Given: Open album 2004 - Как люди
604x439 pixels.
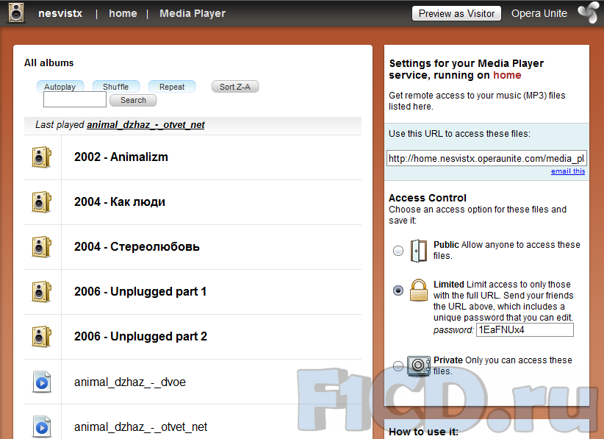Looking at the screenshot, I should 120,201.
